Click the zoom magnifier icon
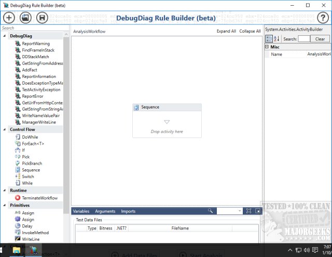332x257 pixels. point(210,211)
